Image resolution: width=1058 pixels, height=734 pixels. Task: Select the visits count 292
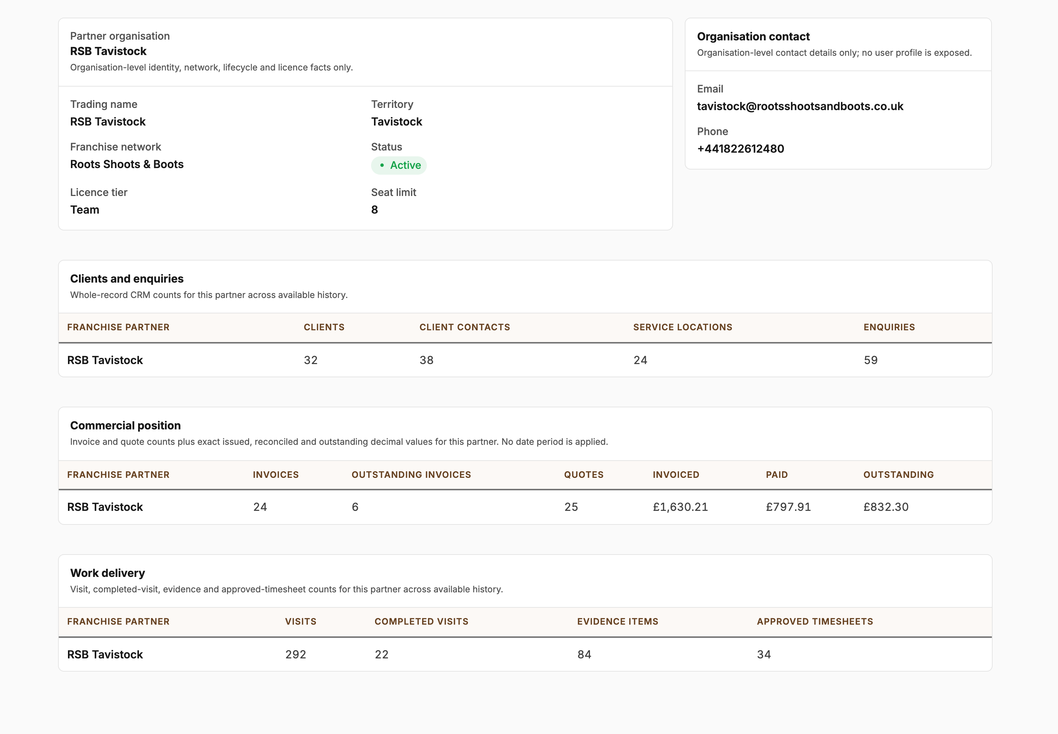296,654
